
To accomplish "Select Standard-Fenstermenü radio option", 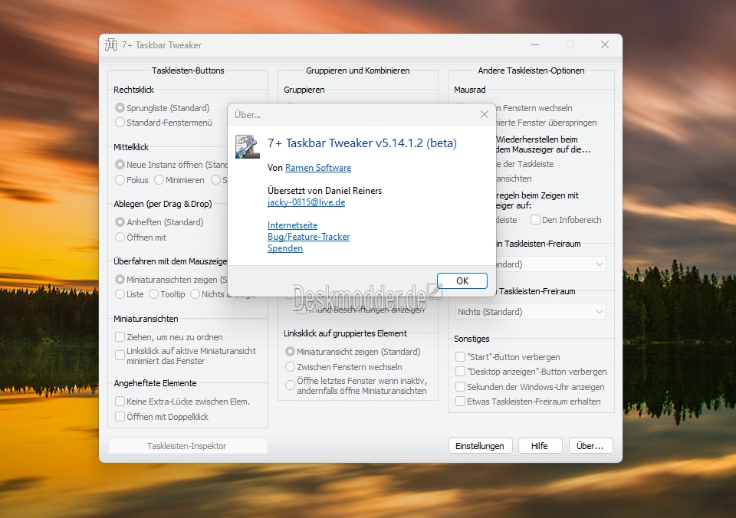I will click(x=120, y=123).
